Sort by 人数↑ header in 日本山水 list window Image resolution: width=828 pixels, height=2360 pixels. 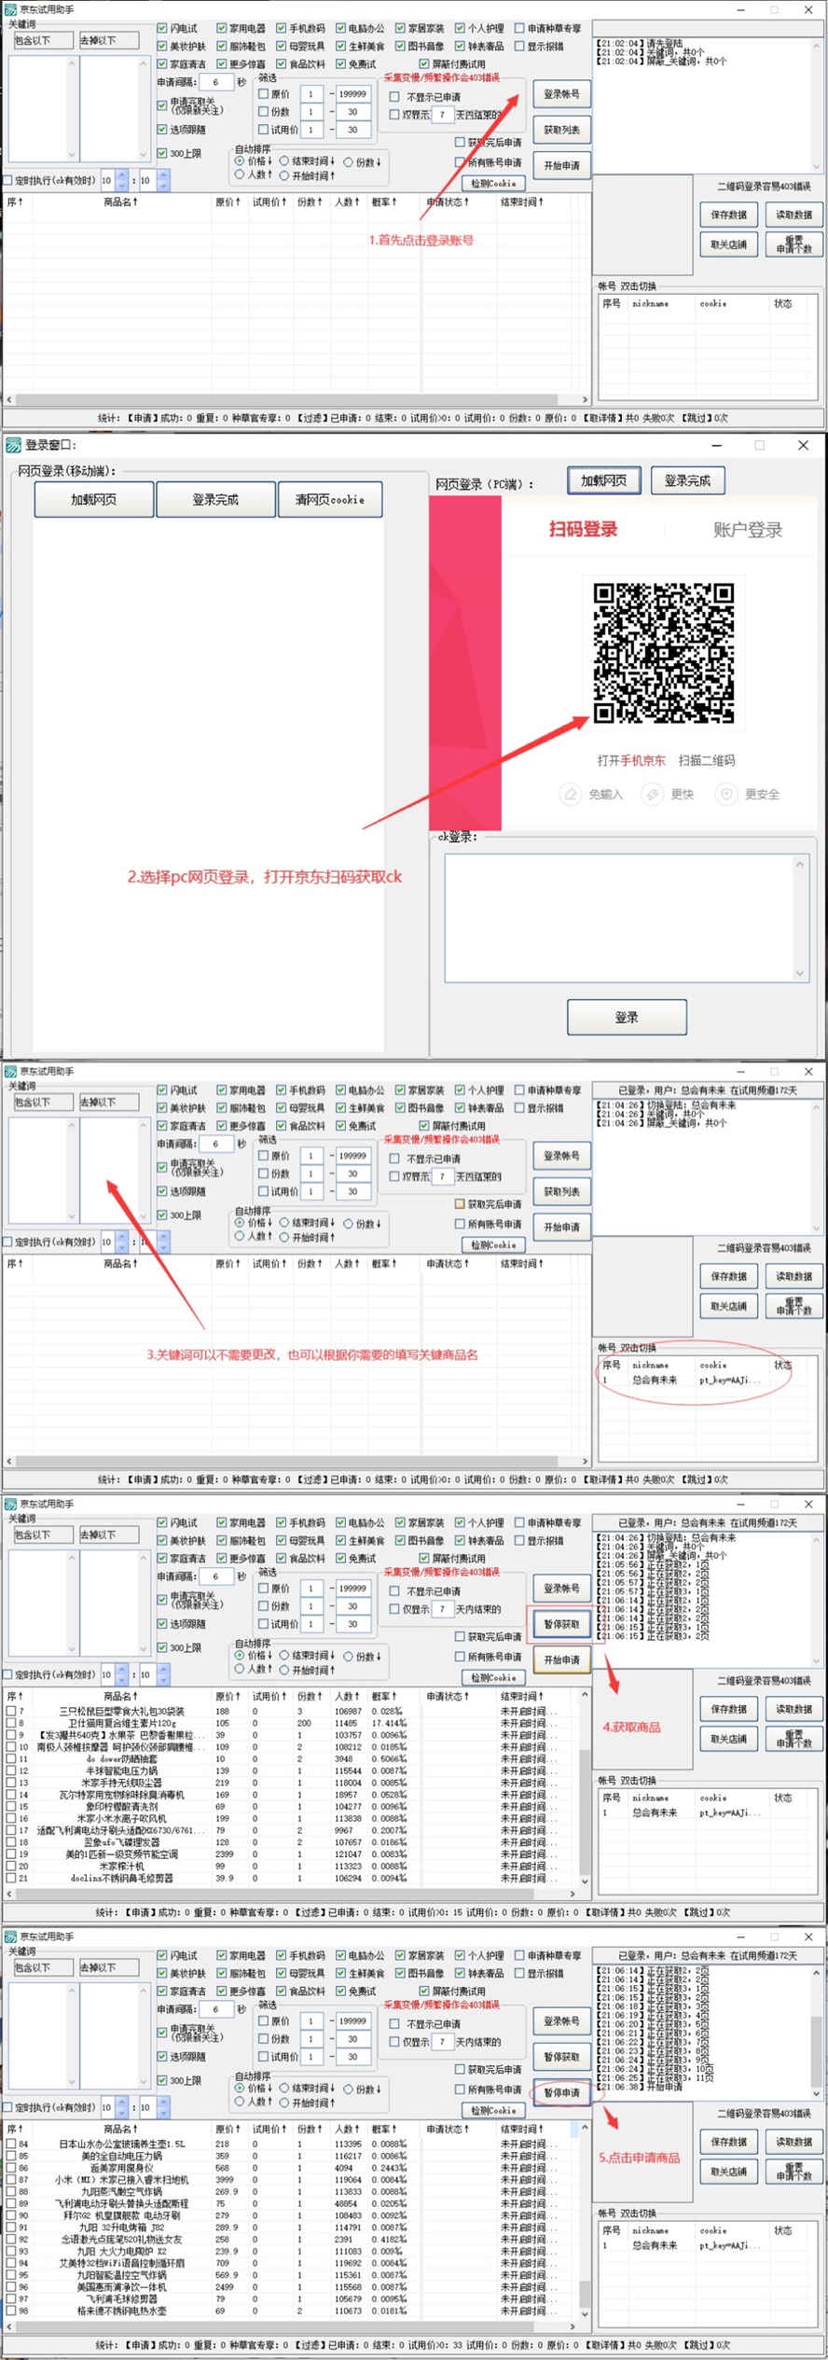point(347,2129)
